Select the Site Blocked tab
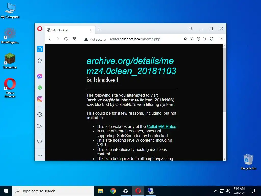Screen dimensions: 261x196 point(70,30)
